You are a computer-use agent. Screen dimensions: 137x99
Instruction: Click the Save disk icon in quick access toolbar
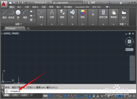[x=19, y=3]
